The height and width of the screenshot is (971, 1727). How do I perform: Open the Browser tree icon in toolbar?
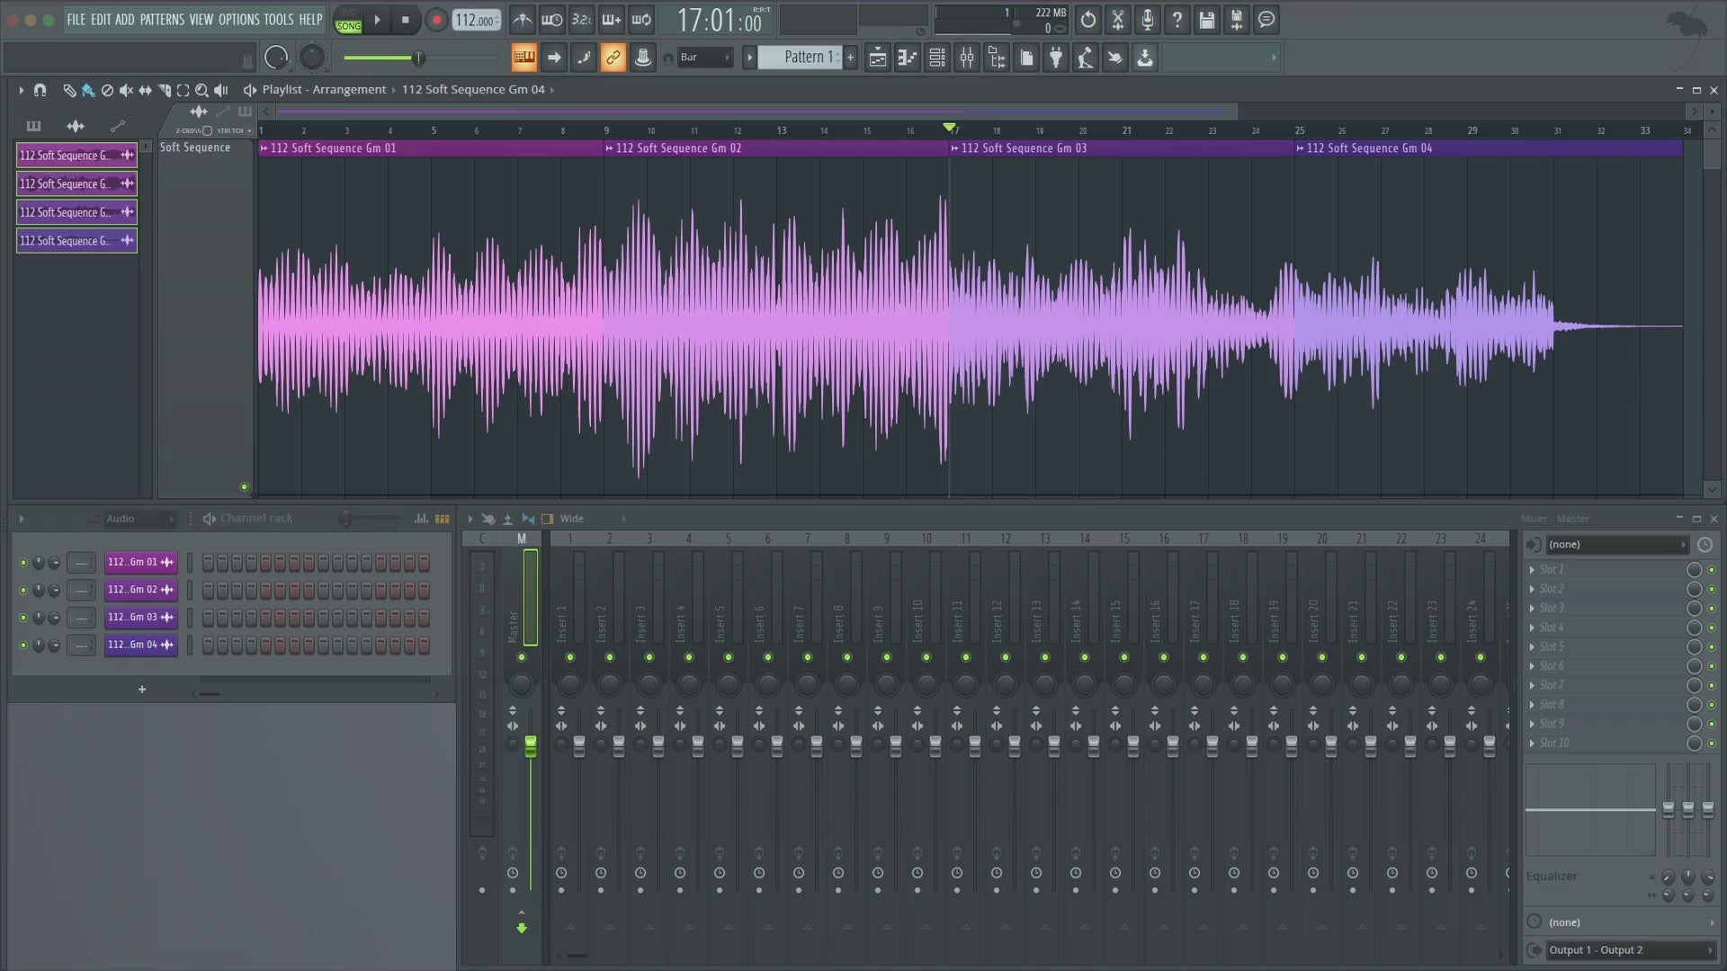click(x=997, y=58)
